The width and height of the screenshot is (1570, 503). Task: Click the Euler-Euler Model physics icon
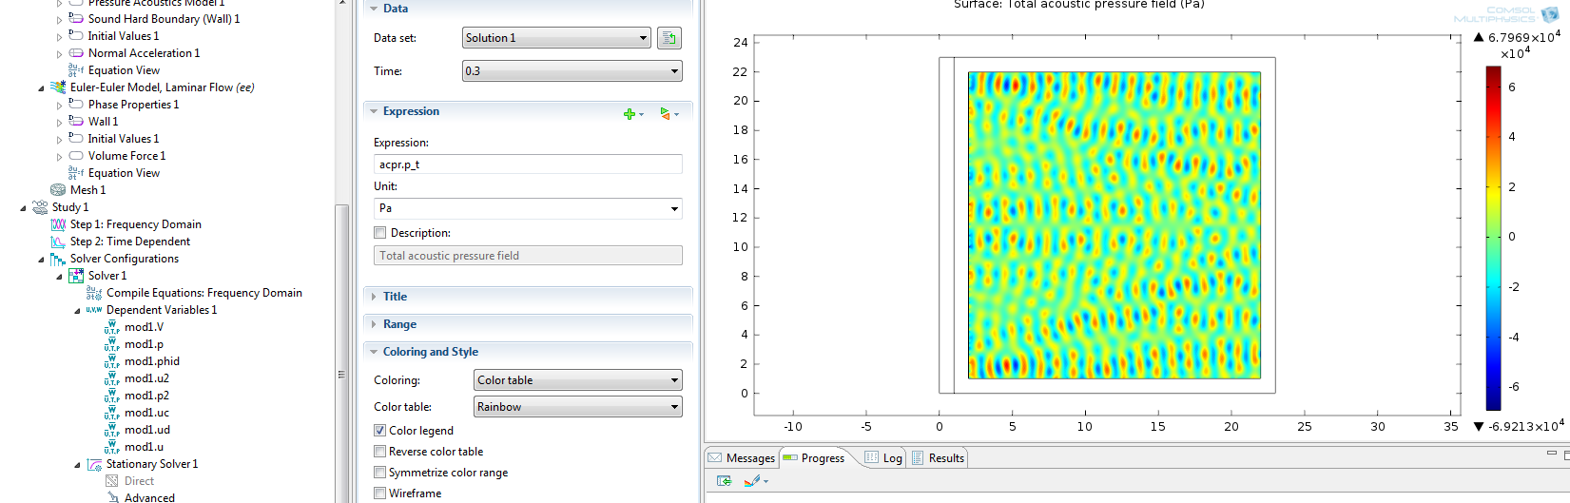point(58,87)
